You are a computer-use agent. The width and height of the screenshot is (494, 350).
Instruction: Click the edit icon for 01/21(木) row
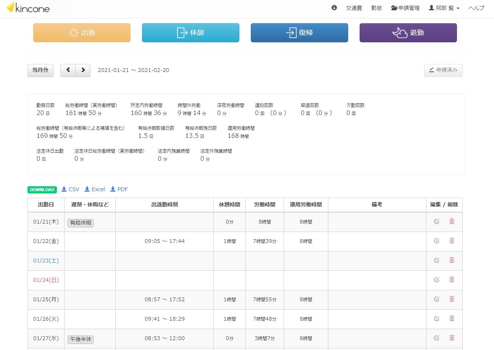click(x=437, y=221)
